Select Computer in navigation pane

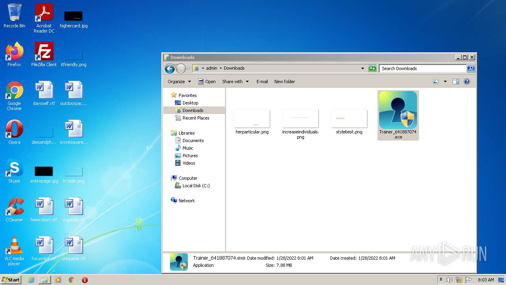(x=188, y=178)
